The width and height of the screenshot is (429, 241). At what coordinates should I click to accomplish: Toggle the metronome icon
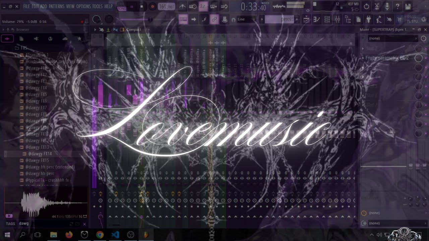click(183, 6)
